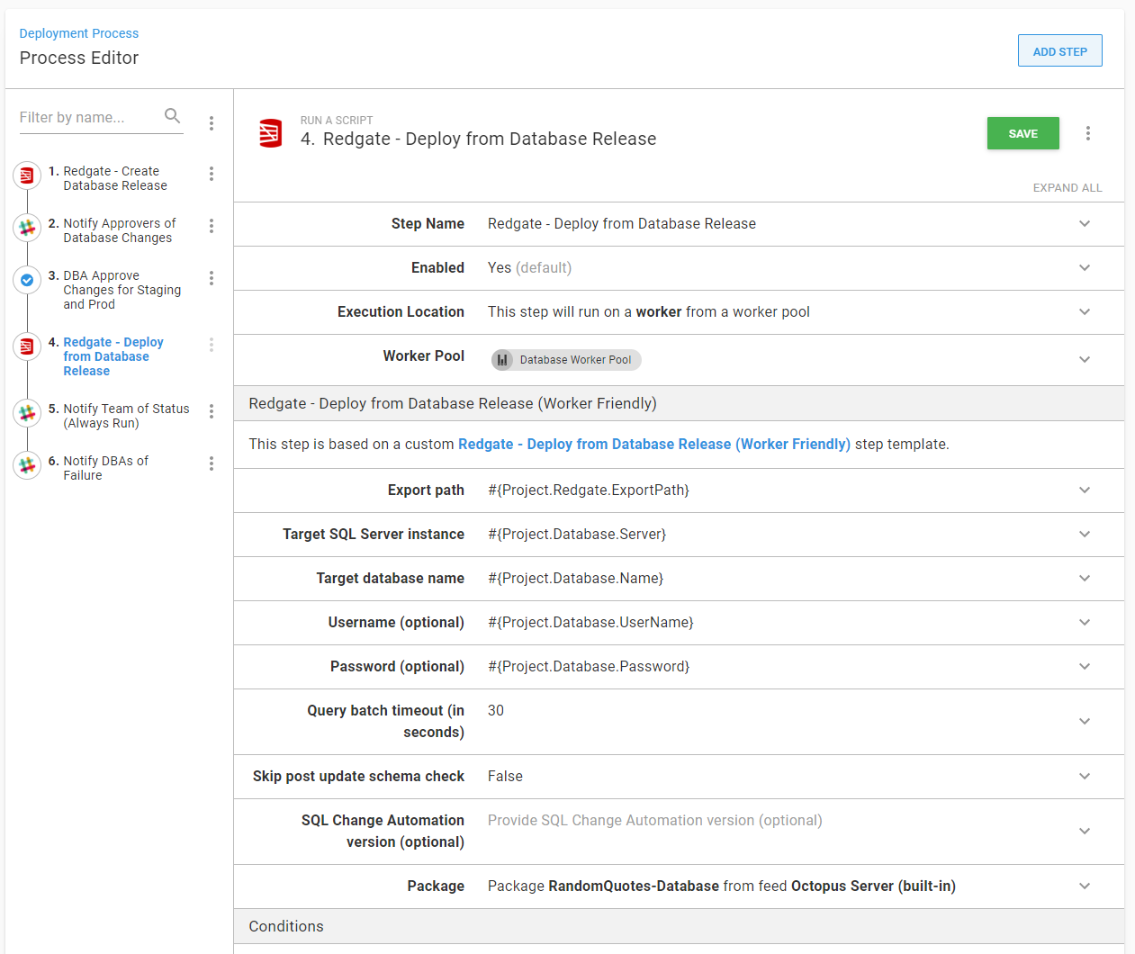
Task: Click Slack icon for Notify Team of Status
Action: pyautogui.click(x=27, y=413)
